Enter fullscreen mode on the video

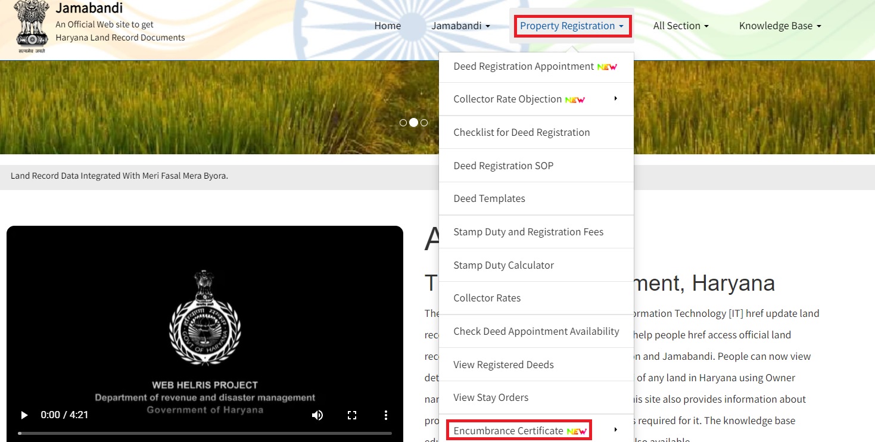[x=351, y=415]
